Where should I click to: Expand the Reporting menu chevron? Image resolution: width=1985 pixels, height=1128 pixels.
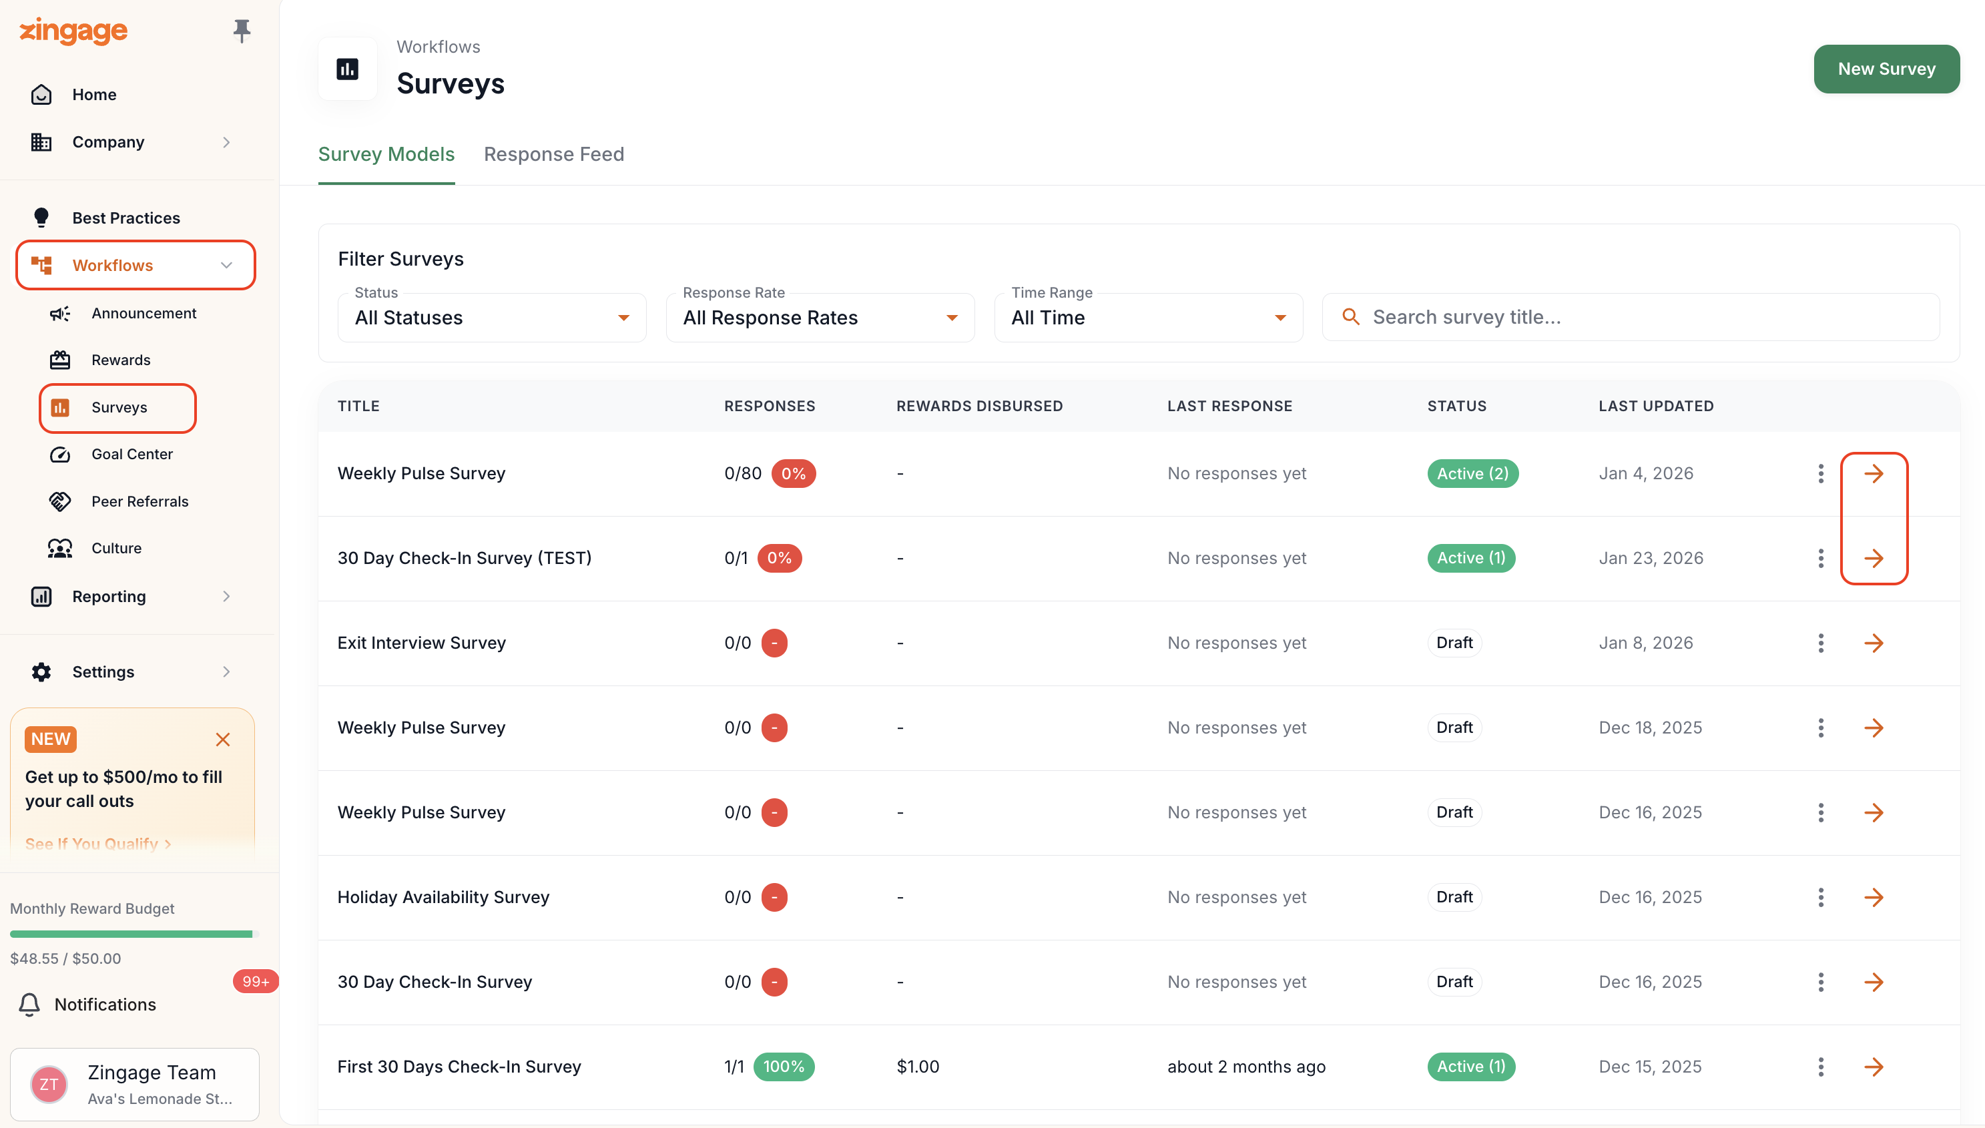click(x=226, y=597)
